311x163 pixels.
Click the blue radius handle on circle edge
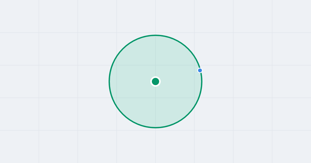(200, 70)
